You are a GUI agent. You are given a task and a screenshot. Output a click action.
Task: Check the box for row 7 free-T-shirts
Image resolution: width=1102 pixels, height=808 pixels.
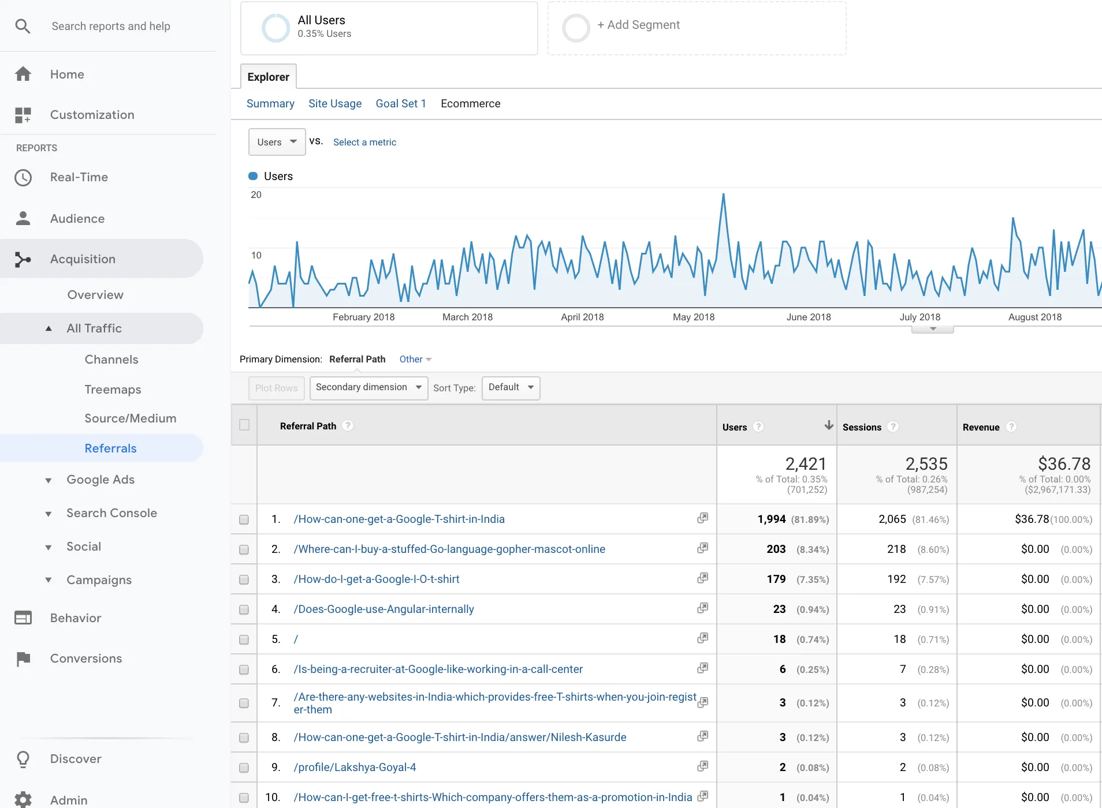tap(244, 703)
